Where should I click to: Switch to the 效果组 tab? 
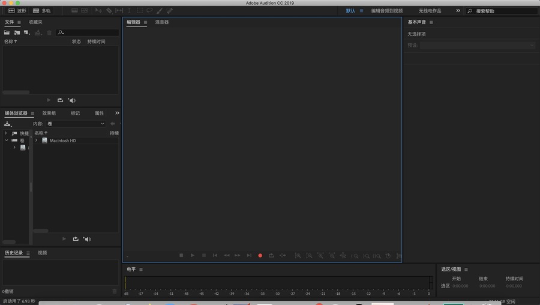click(x=49, y=113)
